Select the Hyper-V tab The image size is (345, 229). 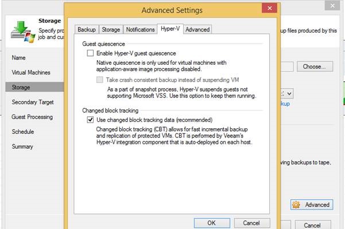(171, 29)
